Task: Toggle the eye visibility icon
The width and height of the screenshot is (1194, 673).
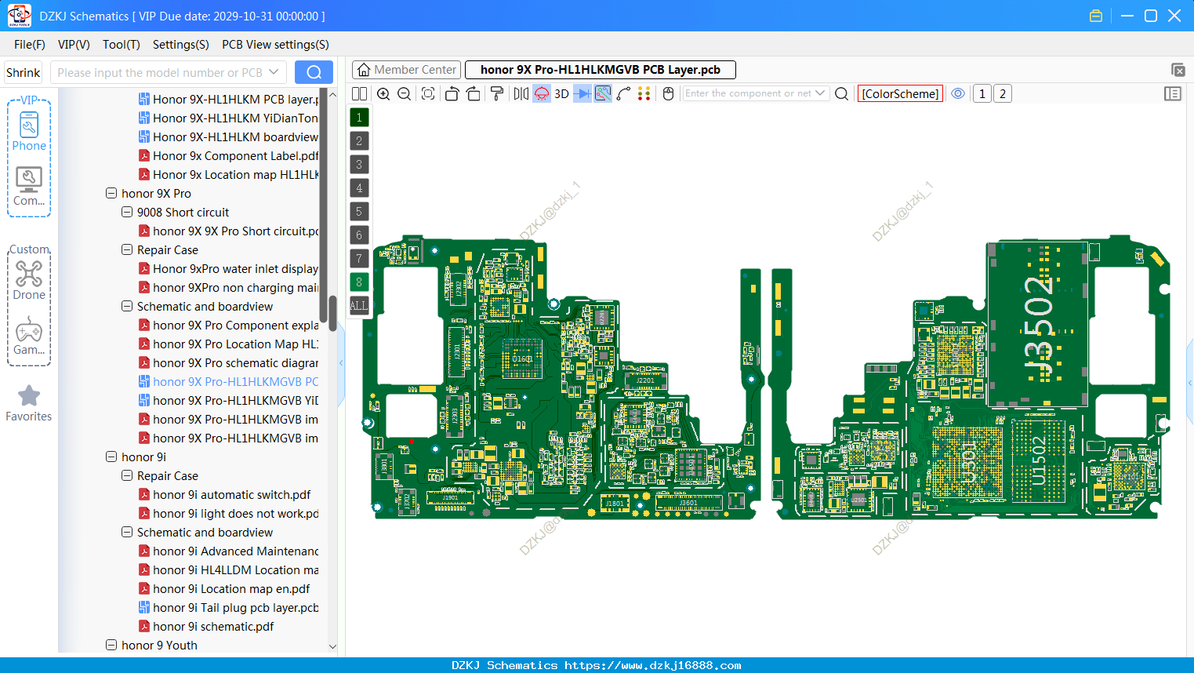Action: tap(958, 93)
